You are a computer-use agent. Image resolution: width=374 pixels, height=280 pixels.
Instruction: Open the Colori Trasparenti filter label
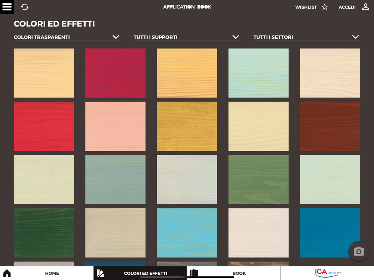(42, 37)
